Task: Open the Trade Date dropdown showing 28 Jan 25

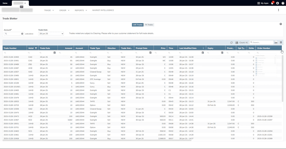Action: click(50, 33)
